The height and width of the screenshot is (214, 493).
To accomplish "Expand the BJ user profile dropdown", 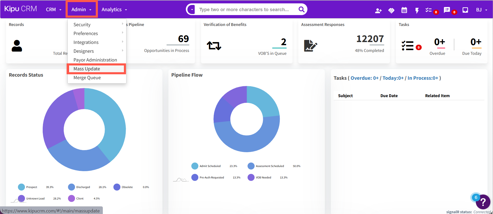I will tap(482, 10).
